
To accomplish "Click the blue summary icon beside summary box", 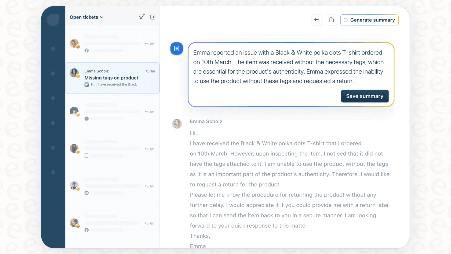I will point(177,49).
